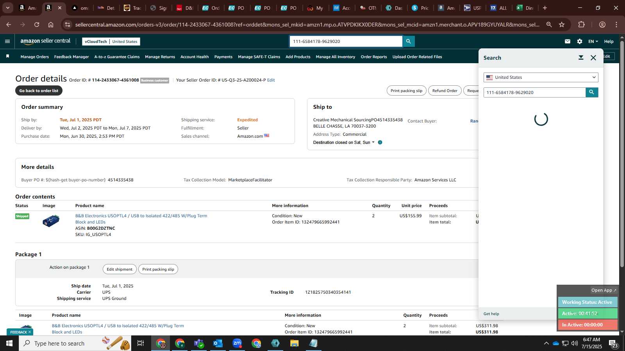Viewport: 625px width, 351px height.
Task: Click the page vertical scrollbar
Action: [622, 154]
